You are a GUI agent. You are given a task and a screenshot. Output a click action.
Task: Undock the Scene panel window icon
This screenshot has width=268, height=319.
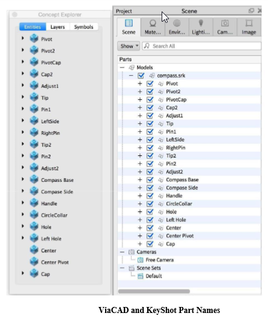(x=251, y=11)
